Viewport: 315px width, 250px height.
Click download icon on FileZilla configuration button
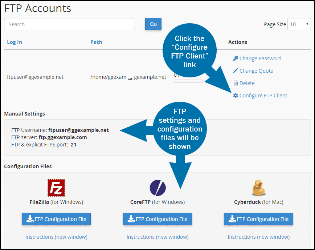[x=29, y=219]
